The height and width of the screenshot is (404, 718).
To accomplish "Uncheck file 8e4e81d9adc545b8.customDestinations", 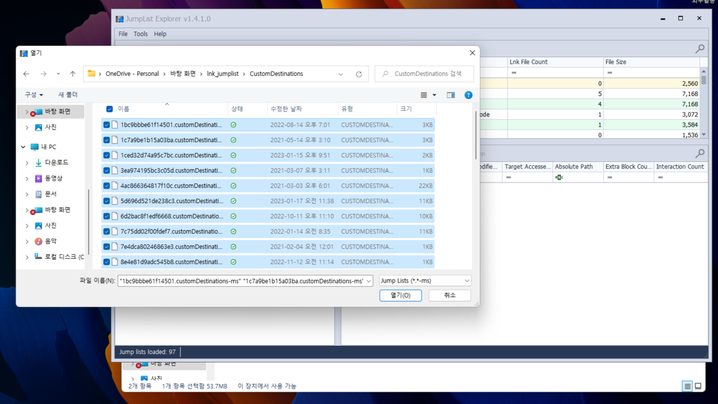I will coord(107,262).
